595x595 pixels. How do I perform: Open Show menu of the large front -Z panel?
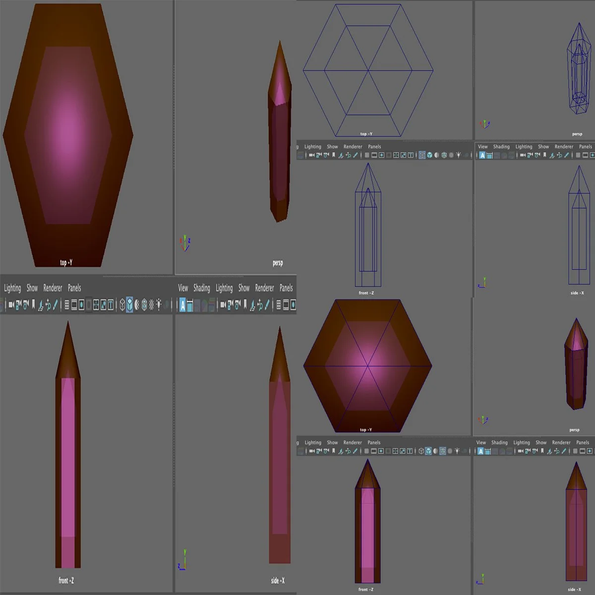point(32,288)
